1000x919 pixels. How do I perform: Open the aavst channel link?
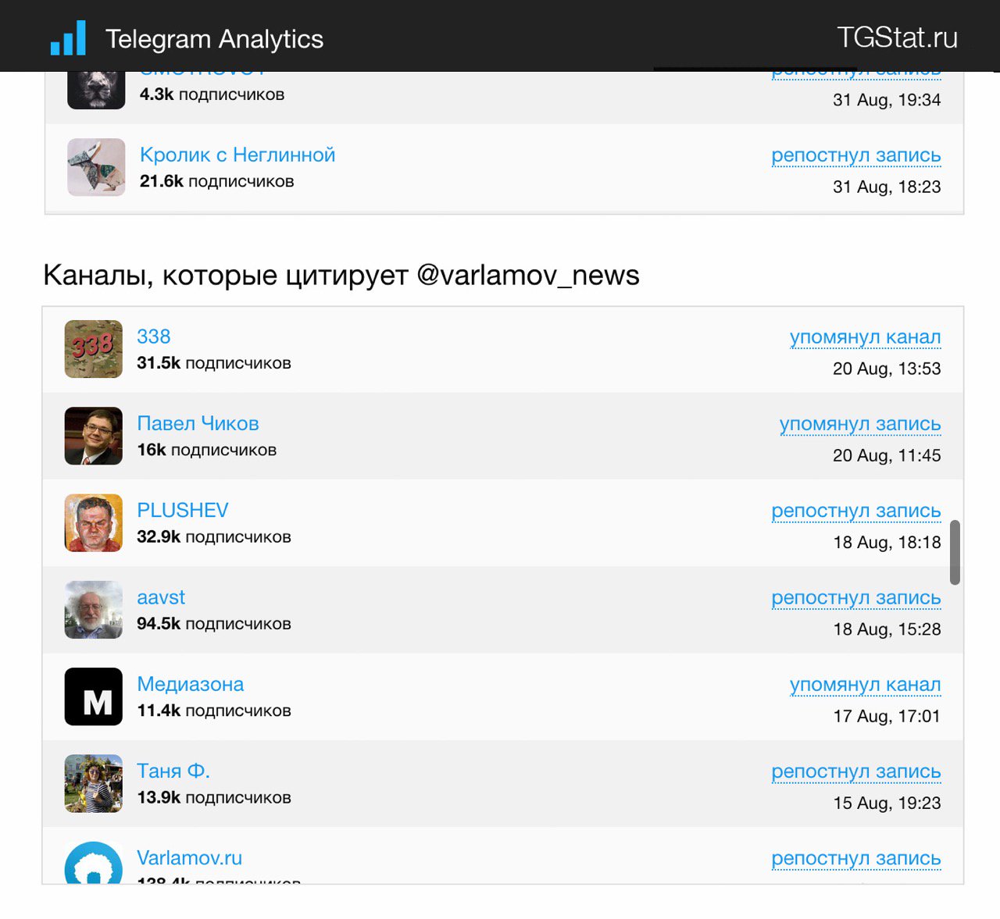161,597
